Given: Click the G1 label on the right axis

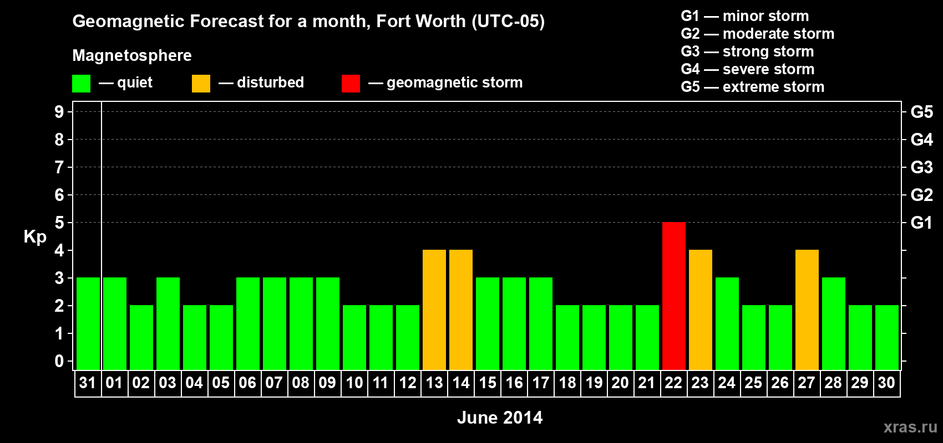Looking at the screenshot, I should (x=921, y=223).
